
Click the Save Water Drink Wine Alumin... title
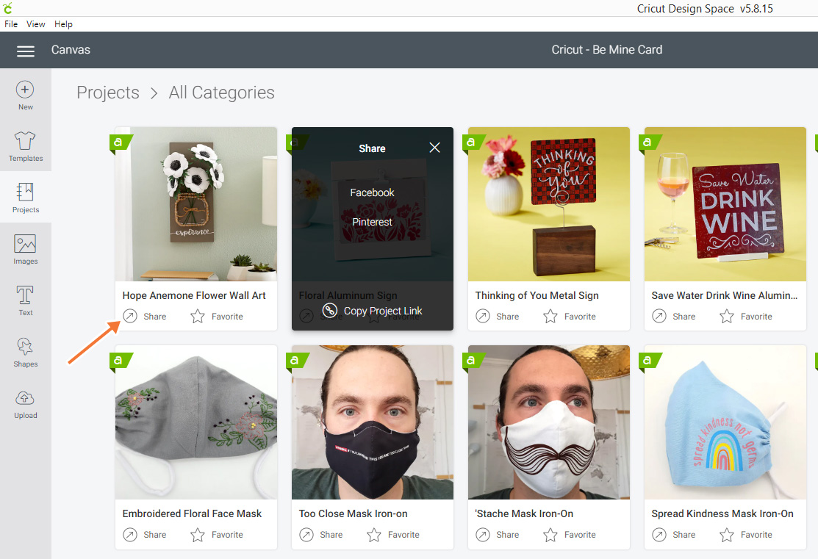pyautogui.click(x=724, y=295)
